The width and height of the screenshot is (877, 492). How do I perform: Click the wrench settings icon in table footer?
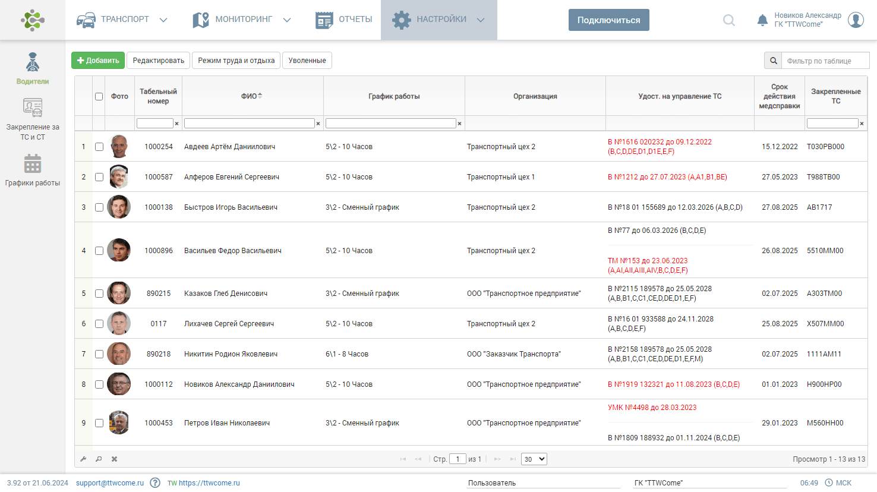point(83,459)
